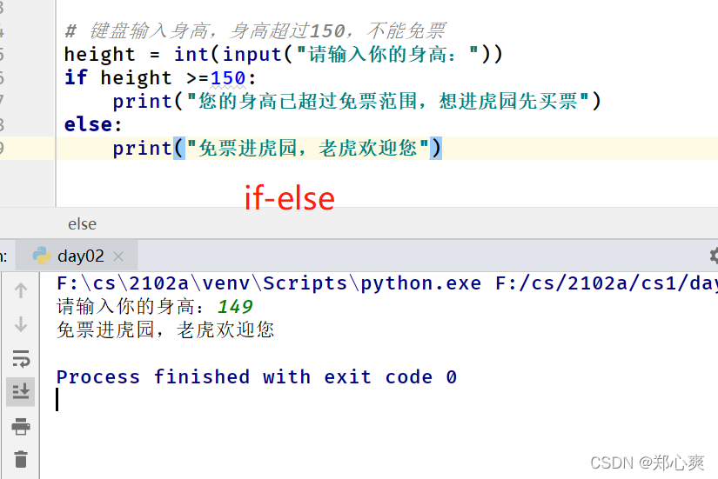Click the console cursor line after exit code
The height and width of the screenshot is (479, 718).
(x=57, y=399)
